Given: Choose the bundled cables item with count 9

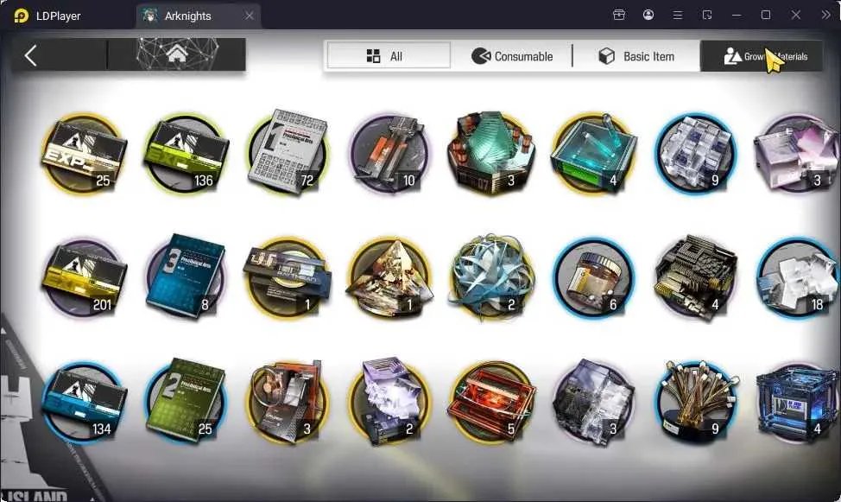Looking at the screenshot, I should click(x=696, y=402).
